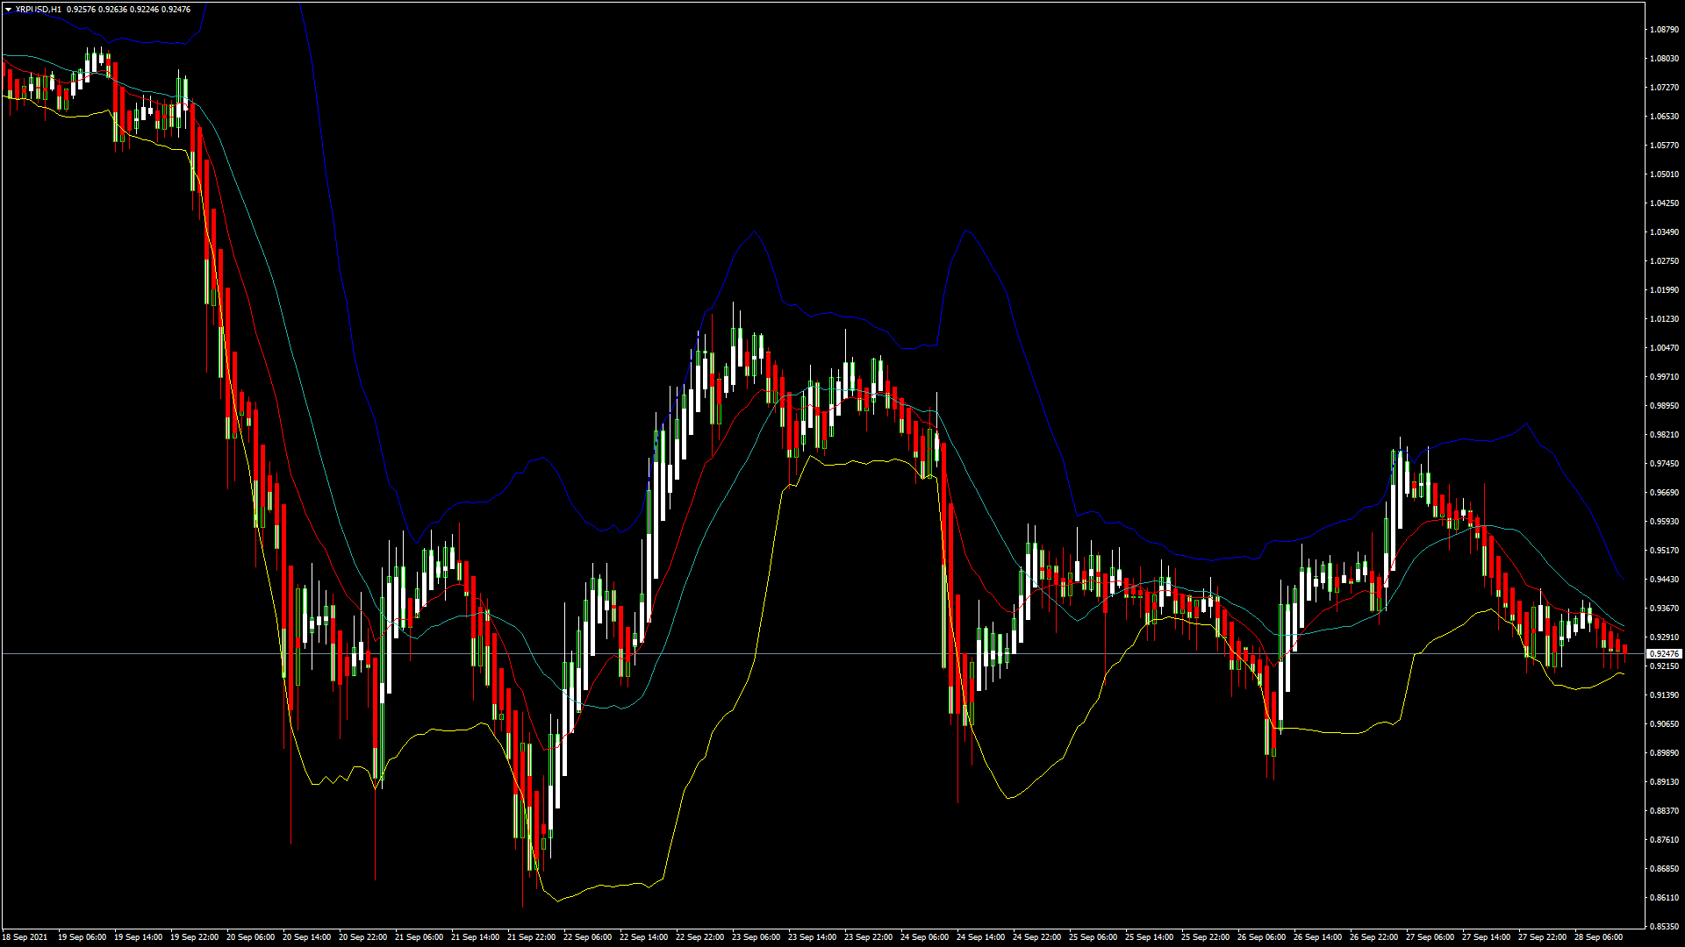The image size is (1685, 947).
Task: Click price axis label 0.96690
Action: point(1664,493)
